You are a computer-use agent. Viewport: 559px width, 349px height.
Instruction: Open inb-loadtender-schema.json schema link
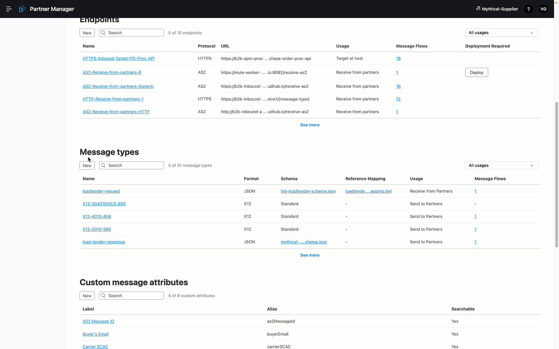click(x=308, y=191)
